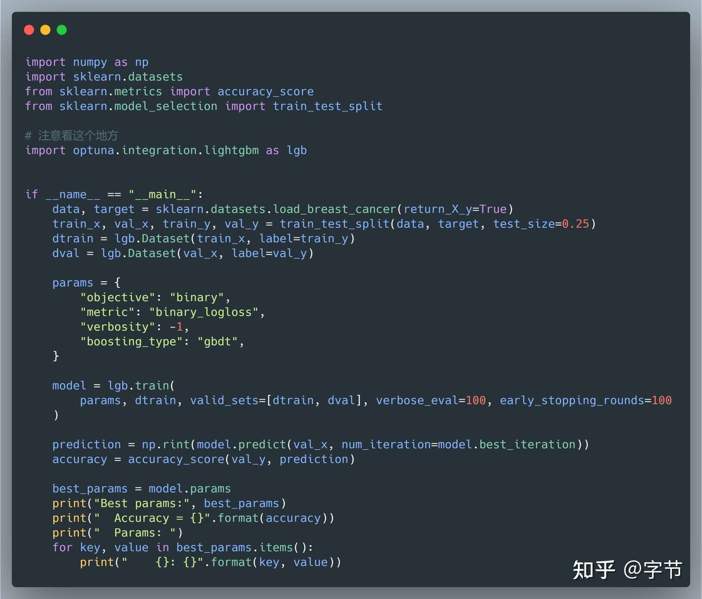Click 'num_iteration=model.best_iteration' argument
The image size is (702, 599).
point(458,444)
